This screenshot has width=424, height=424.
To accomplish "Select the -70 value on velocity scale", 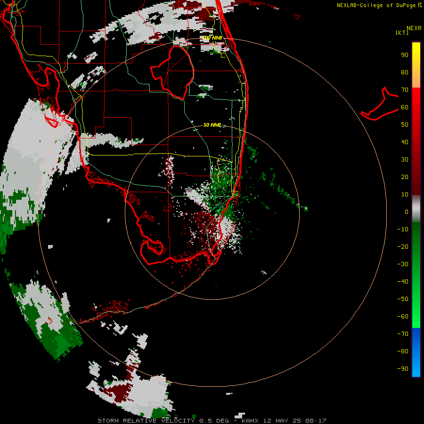I will 403,334.
